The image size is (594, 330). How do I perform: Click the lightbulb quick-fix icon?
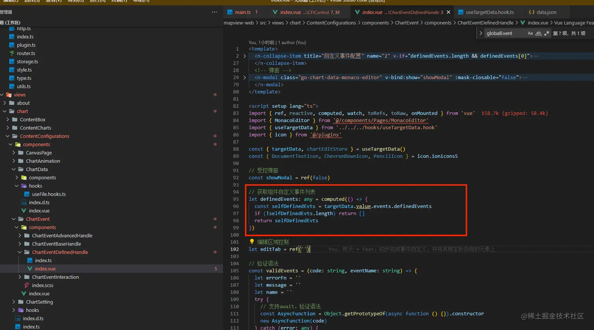tap(252, 242)
